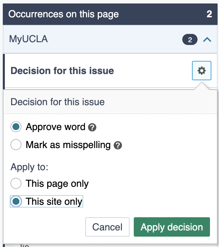The width and height of the screenshot is (219, 247).
Task: Select the This page only radio button
Action: (16, 183)
